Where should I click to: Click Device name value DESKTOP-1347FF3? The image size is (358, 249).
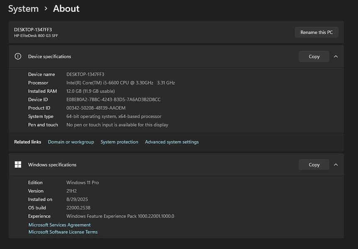coord(85,74)
